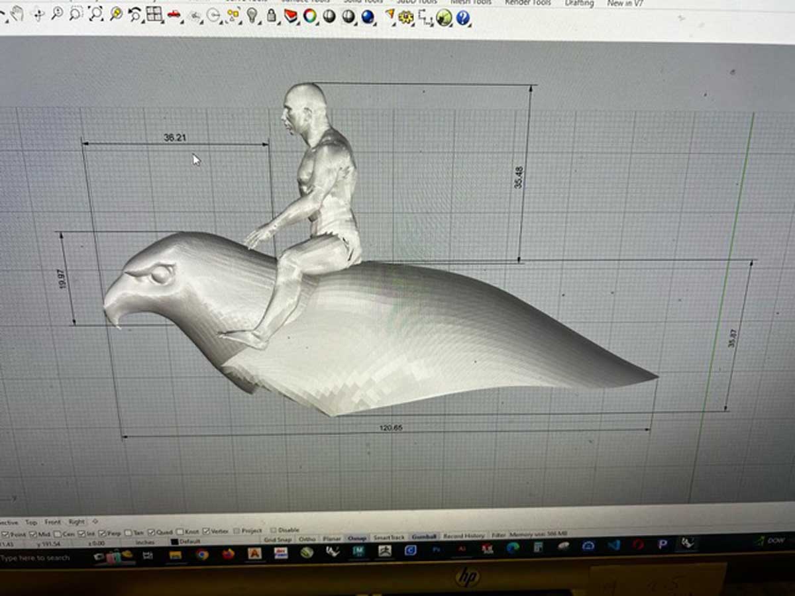Click the red car Set View icon

click(x=174, y=15)
